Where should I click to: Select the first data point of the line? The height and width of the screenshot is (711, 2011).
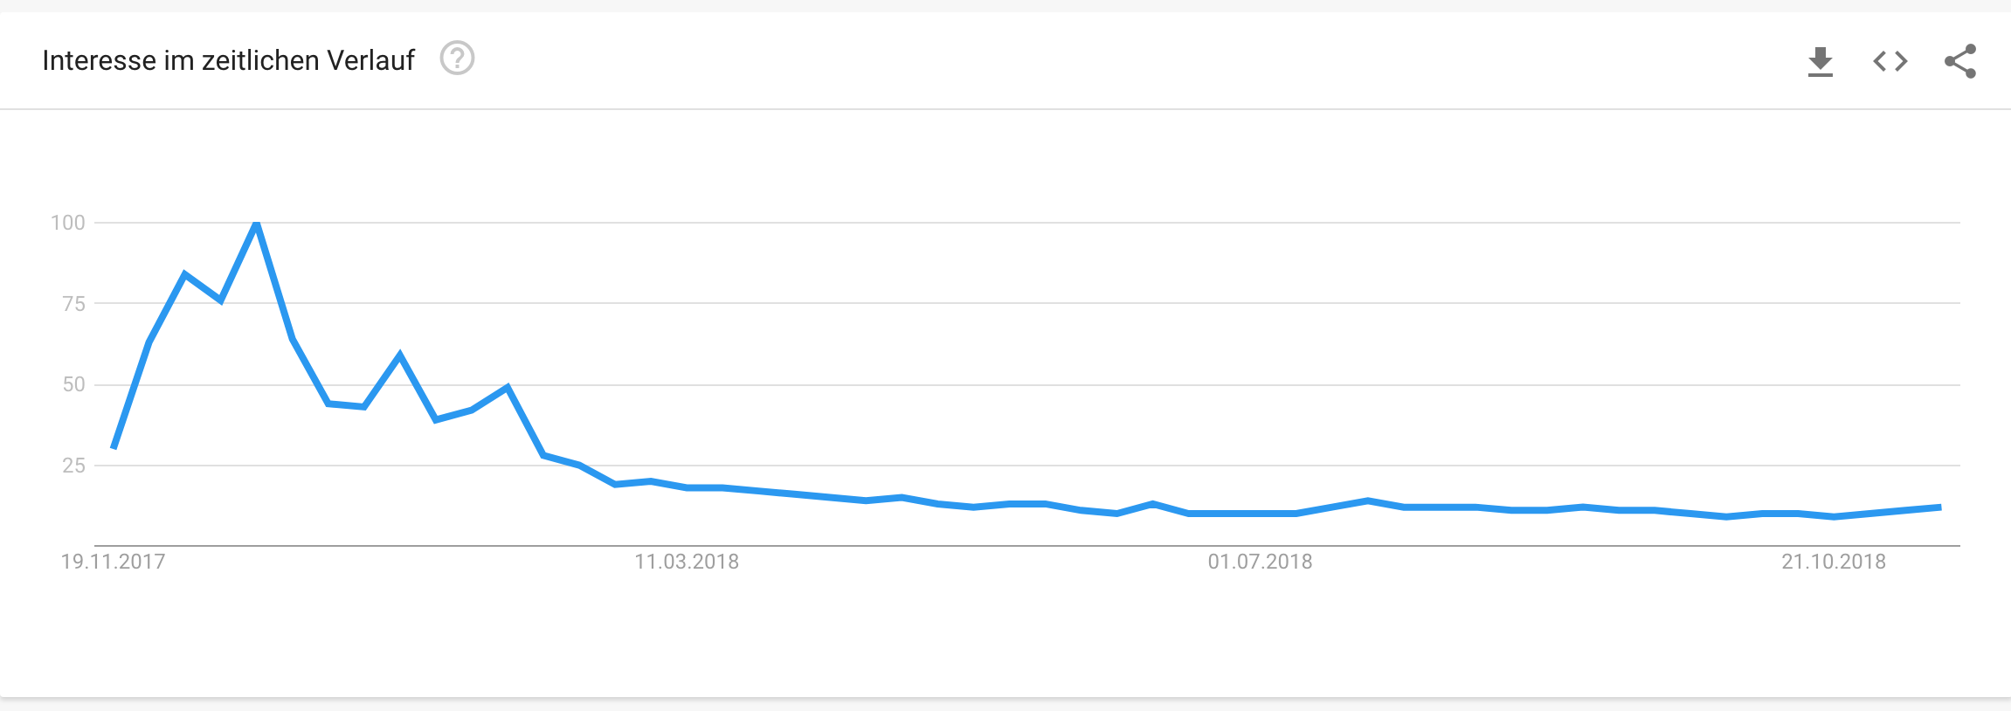pos(114,447)
